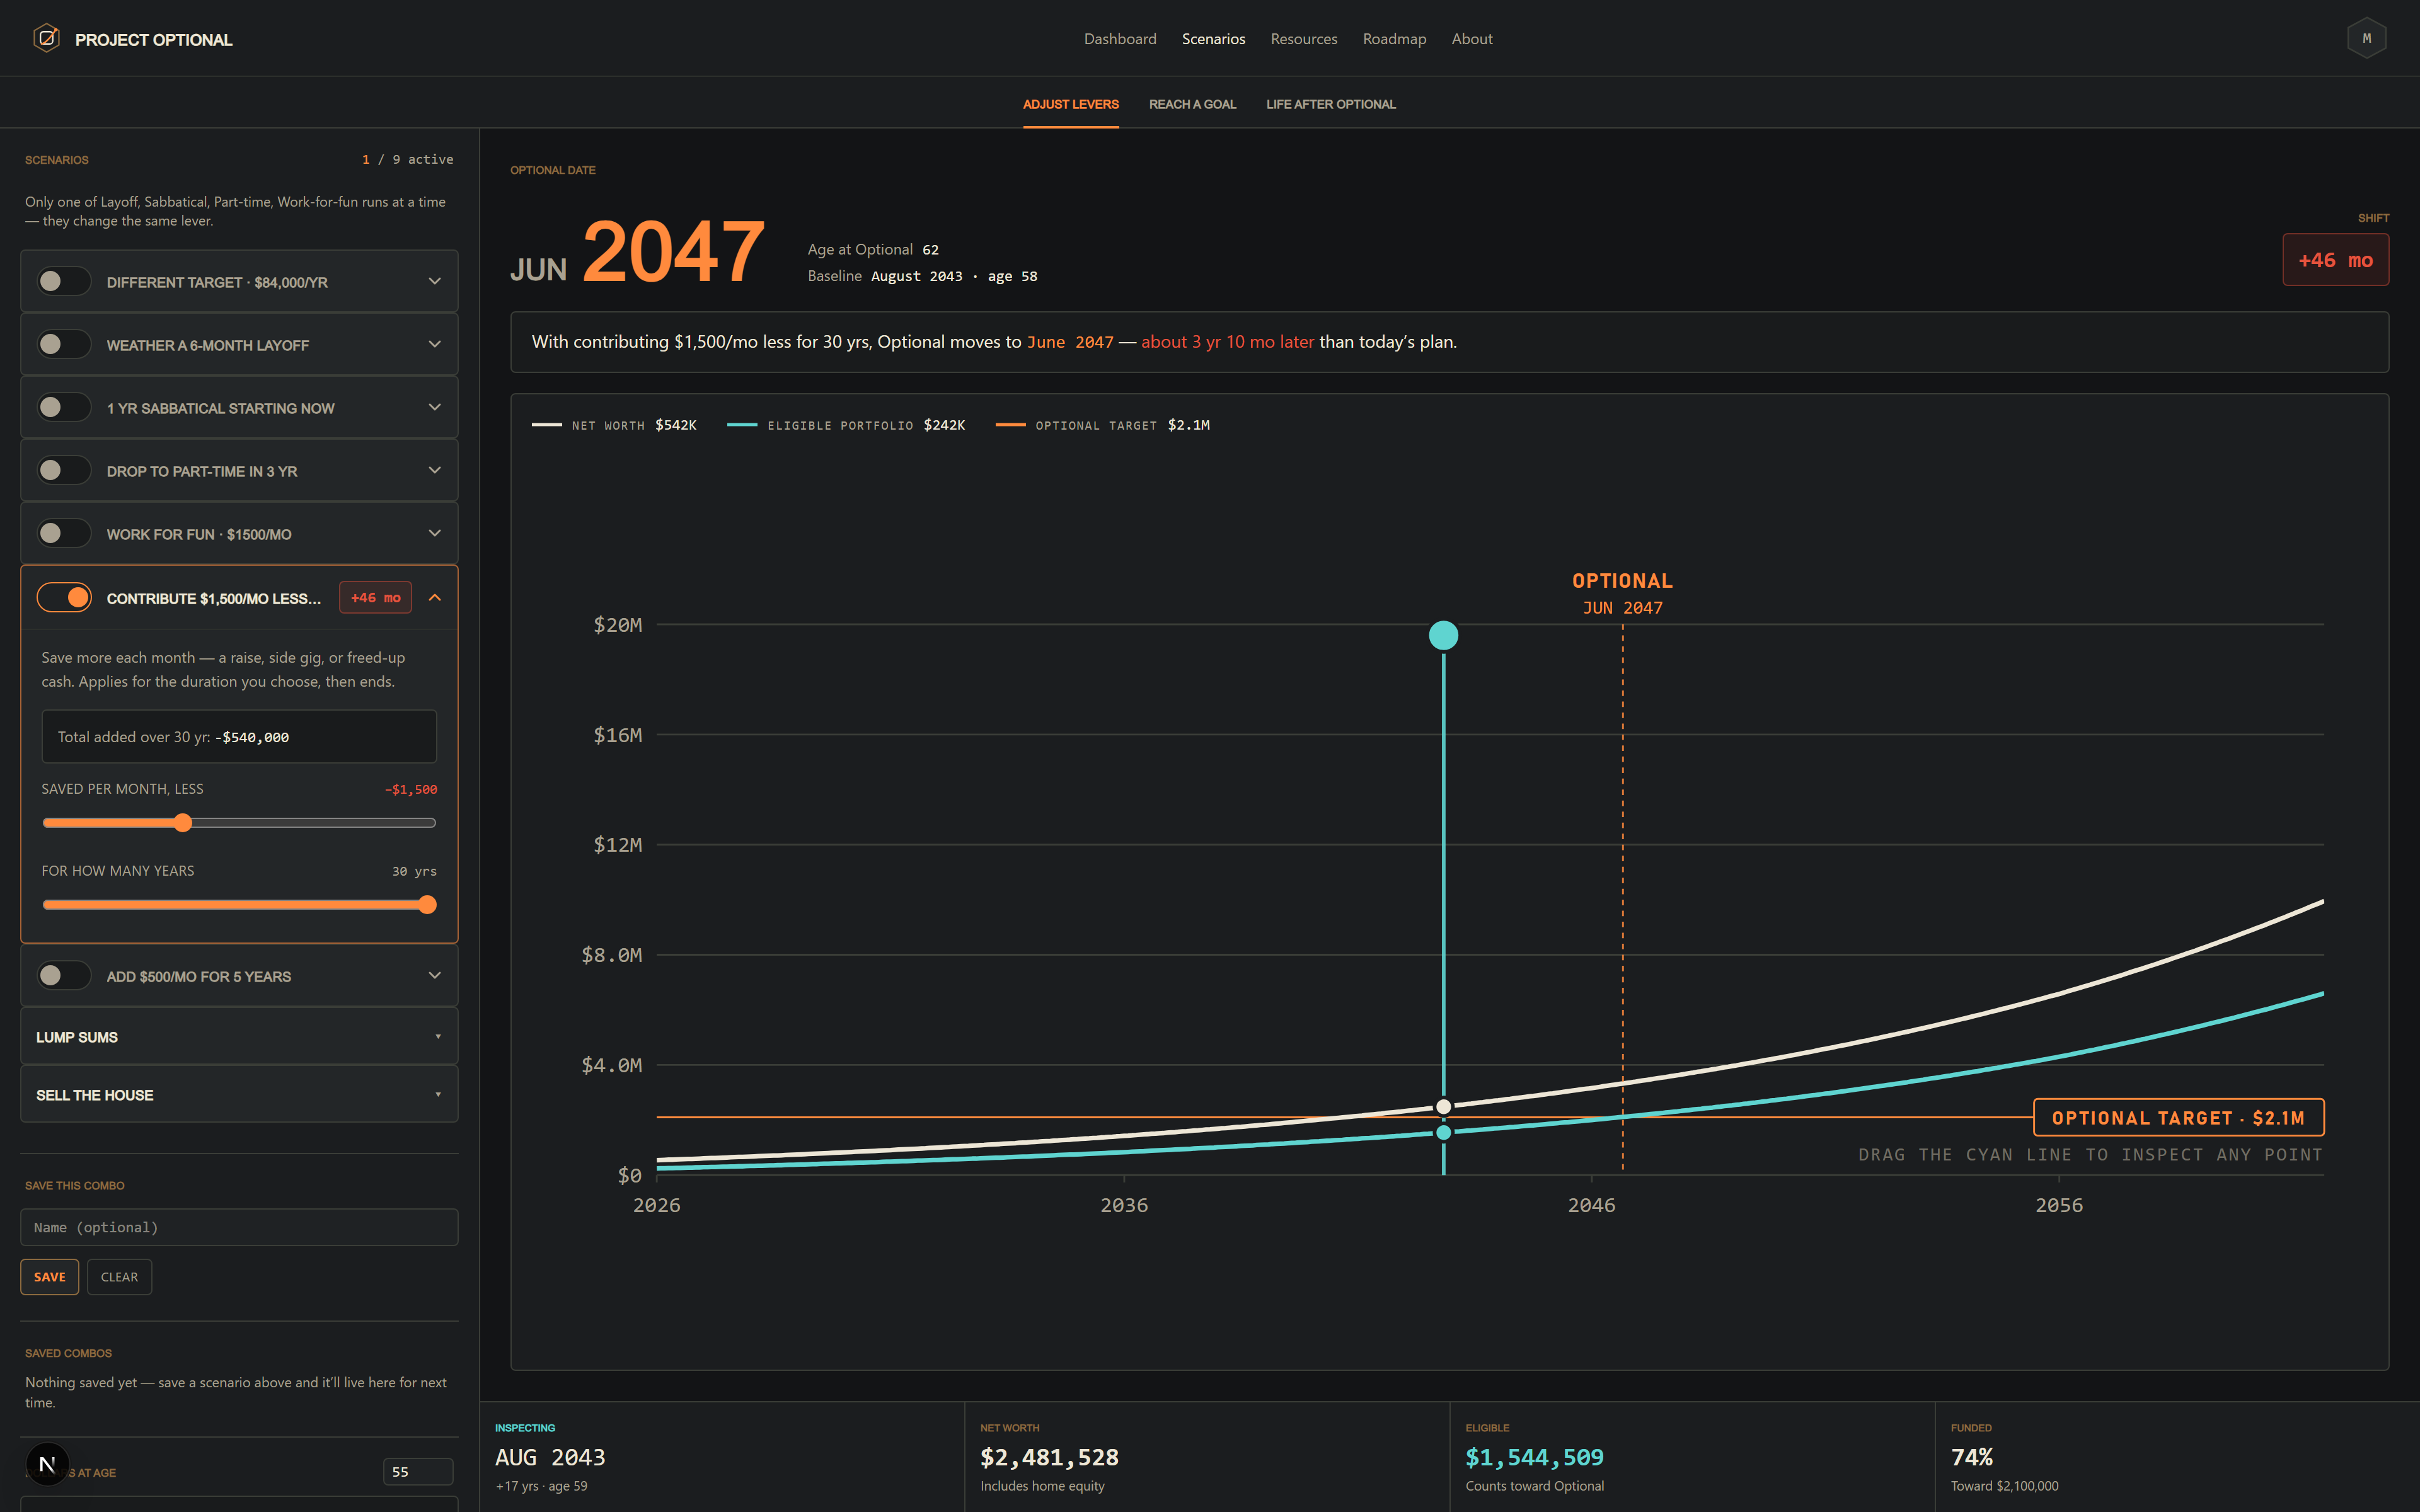Click the Clear button
2420x1512 pixels.
119,1277
